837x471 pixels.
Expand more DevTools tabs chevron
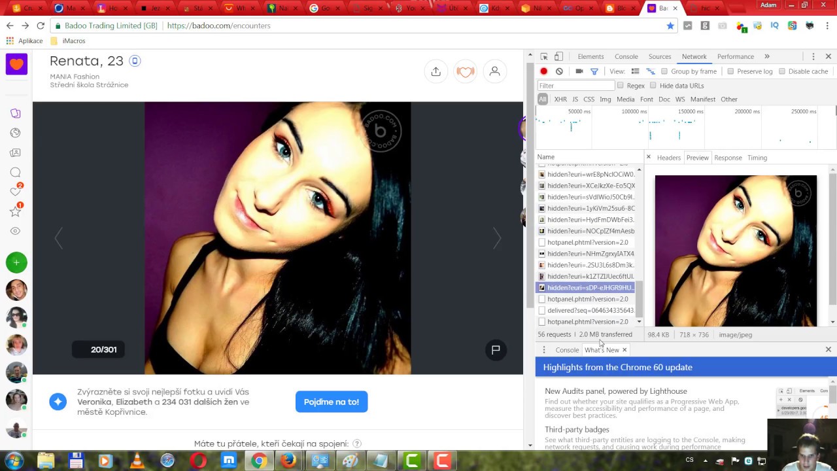point(767,57)
